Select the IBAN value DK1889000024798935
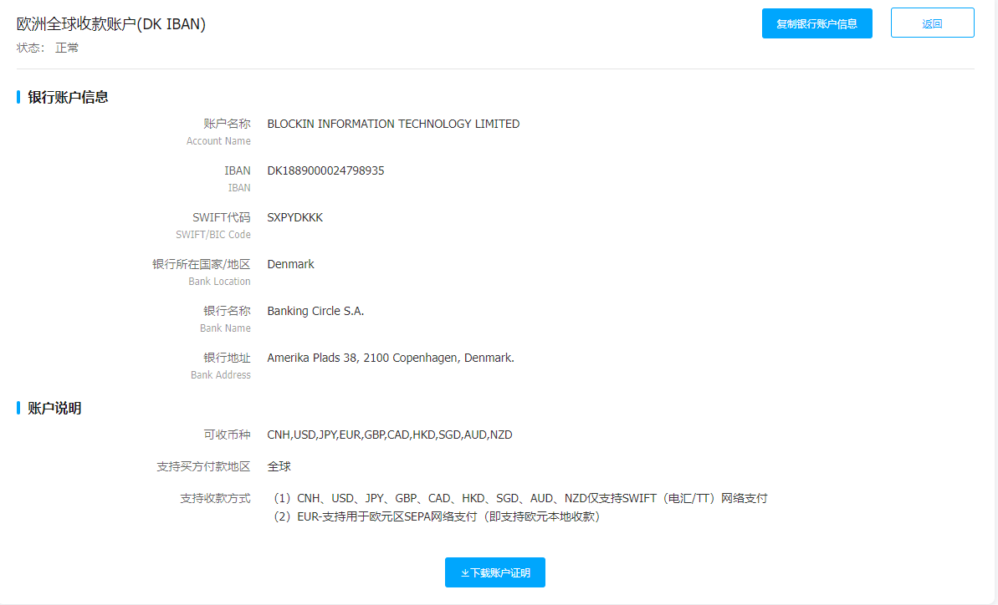Image resolution: width=998 pixels, height=605 pixels. pos(325,171)
